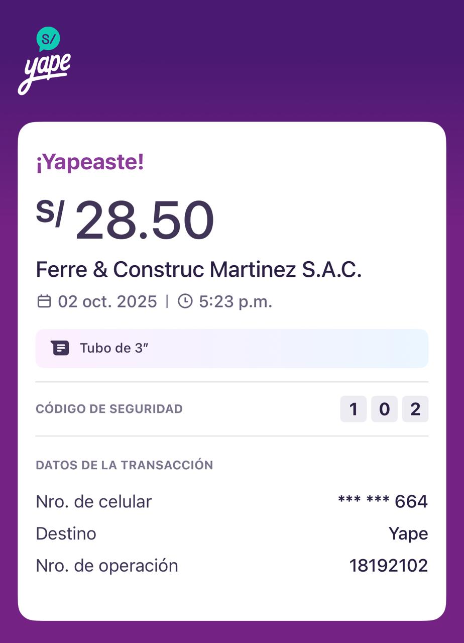Tap the message note icon
The image size is (464, 643).
click(x=60, y=348)
